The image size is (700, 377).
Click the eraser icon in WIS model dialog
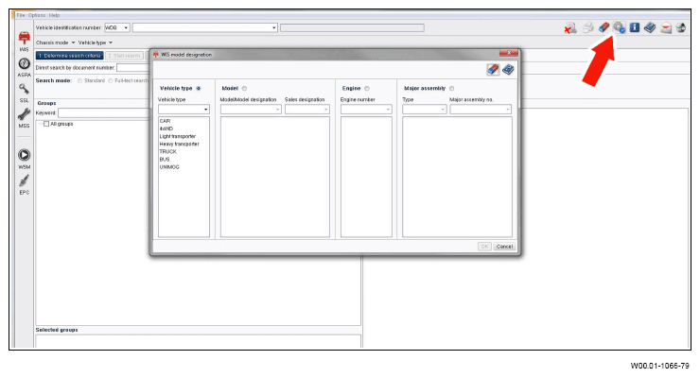(493, 70)
